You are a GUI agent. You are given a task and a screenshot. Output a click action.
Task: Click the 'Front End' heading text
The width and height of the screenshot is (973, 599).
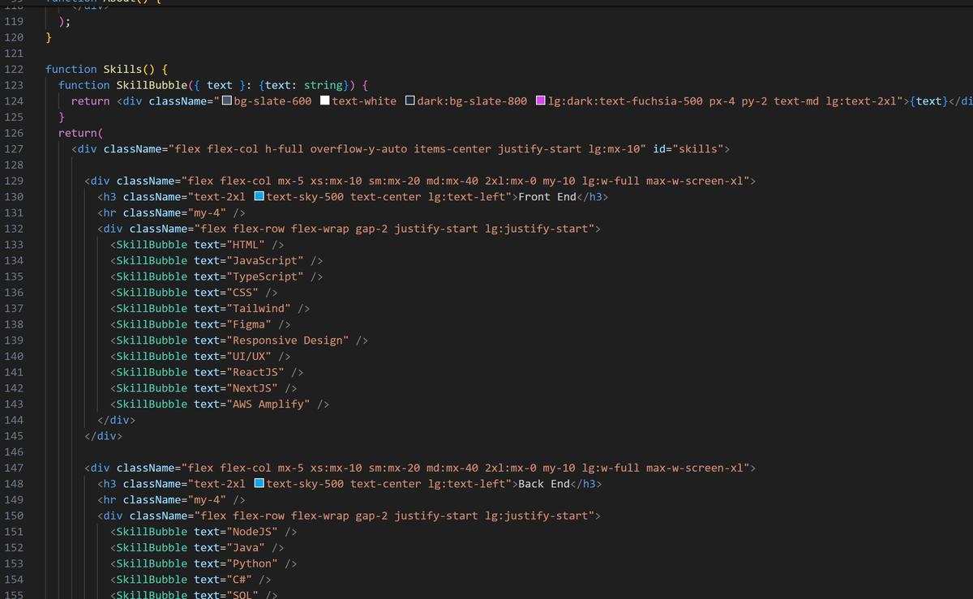click(547, 197)
